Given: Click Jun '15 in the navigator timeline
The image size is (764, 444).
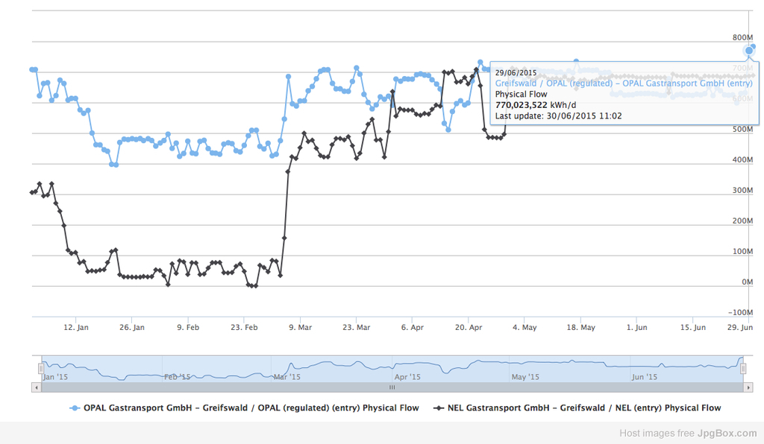Looking at the screenshot, I should point(643,377).
